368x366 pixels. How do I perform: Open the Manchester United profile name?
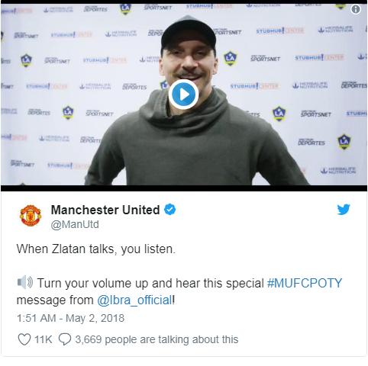click(x=105, y=210)
